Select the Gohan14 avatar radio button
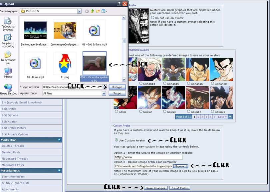Screen dimensions: 270x192 [141, 84]
